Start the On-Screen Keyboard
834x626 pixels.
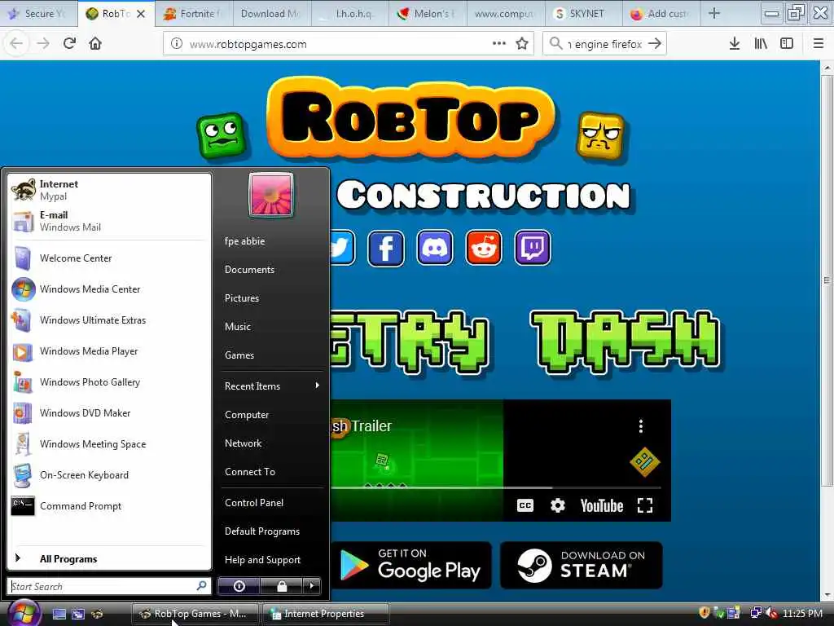[109, 475]
